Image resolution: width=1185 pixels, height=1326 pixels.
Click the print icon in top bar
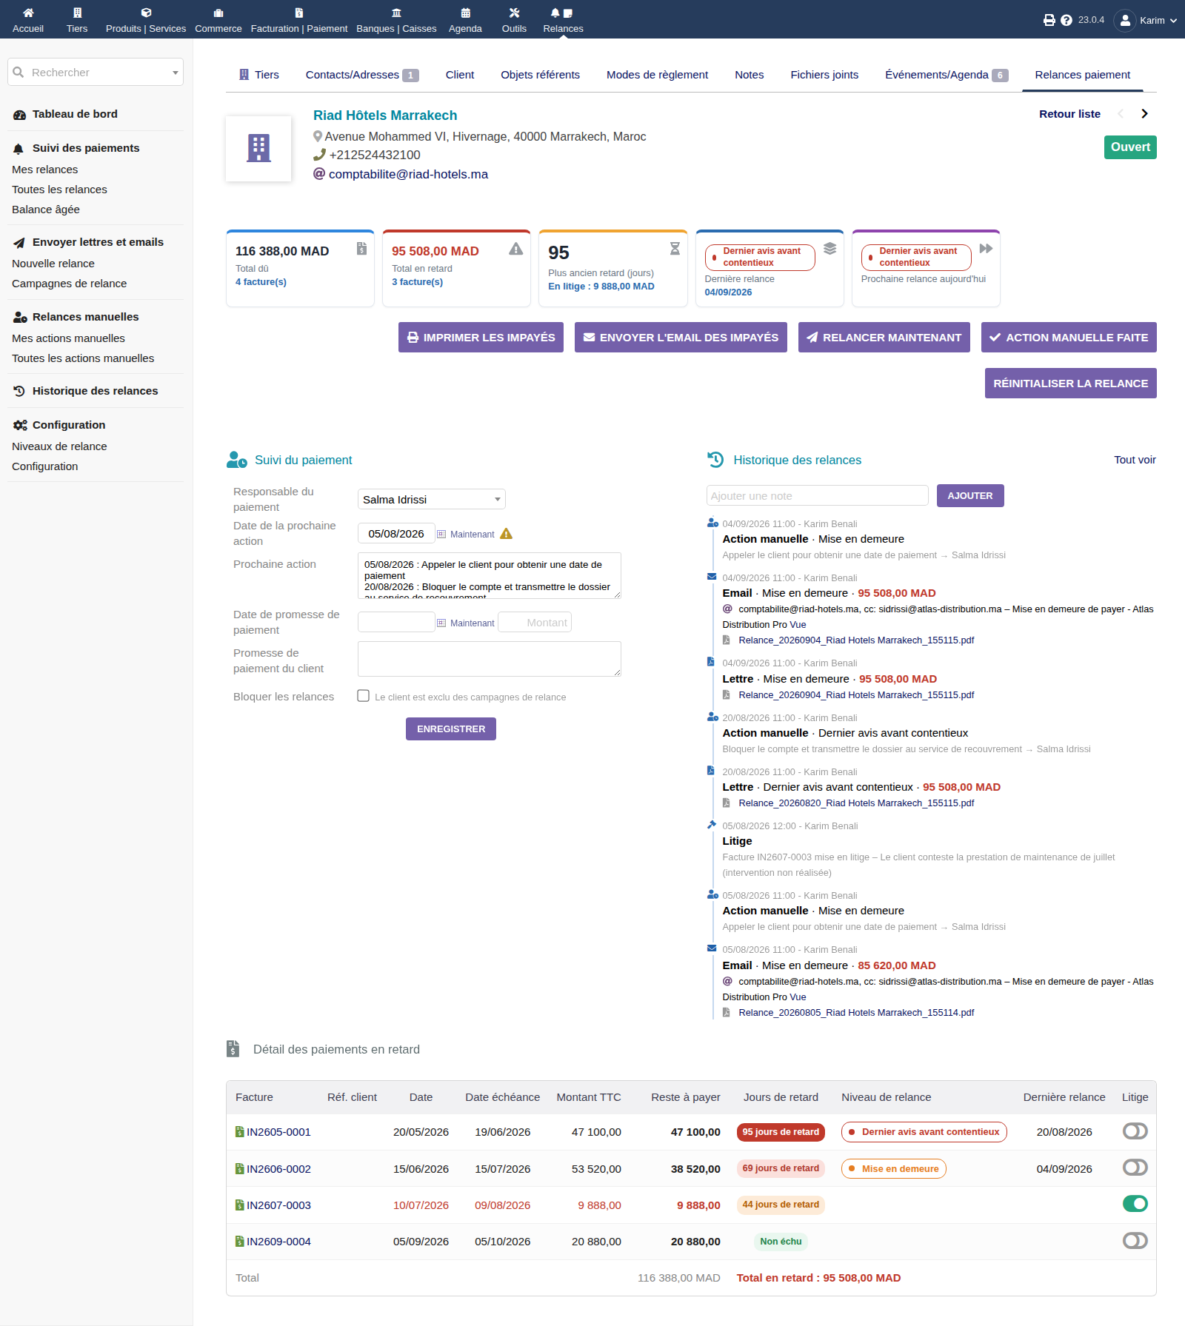pos(1049,20)
